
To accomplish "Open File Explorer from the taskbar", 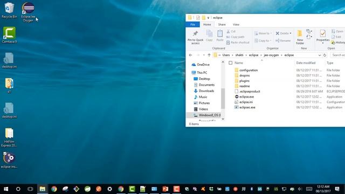I will coord(43,189).
